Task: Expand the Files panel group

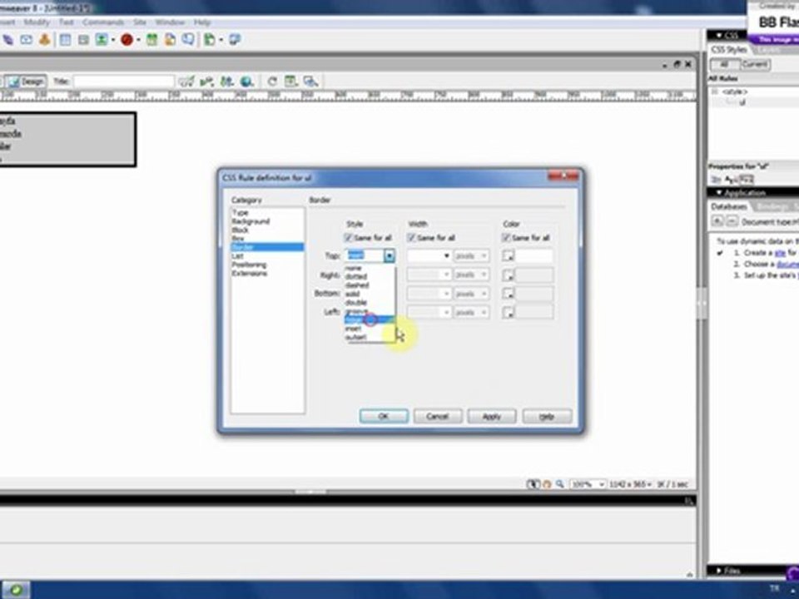Action: (x=719, y=571)
